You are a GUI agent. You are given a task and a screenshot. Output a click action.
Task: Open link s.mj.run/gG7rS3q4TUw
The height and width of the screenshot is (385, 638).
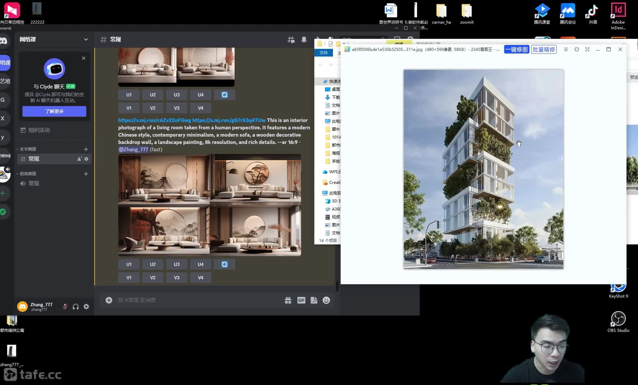pyautogui.click(x=229, y=120)
